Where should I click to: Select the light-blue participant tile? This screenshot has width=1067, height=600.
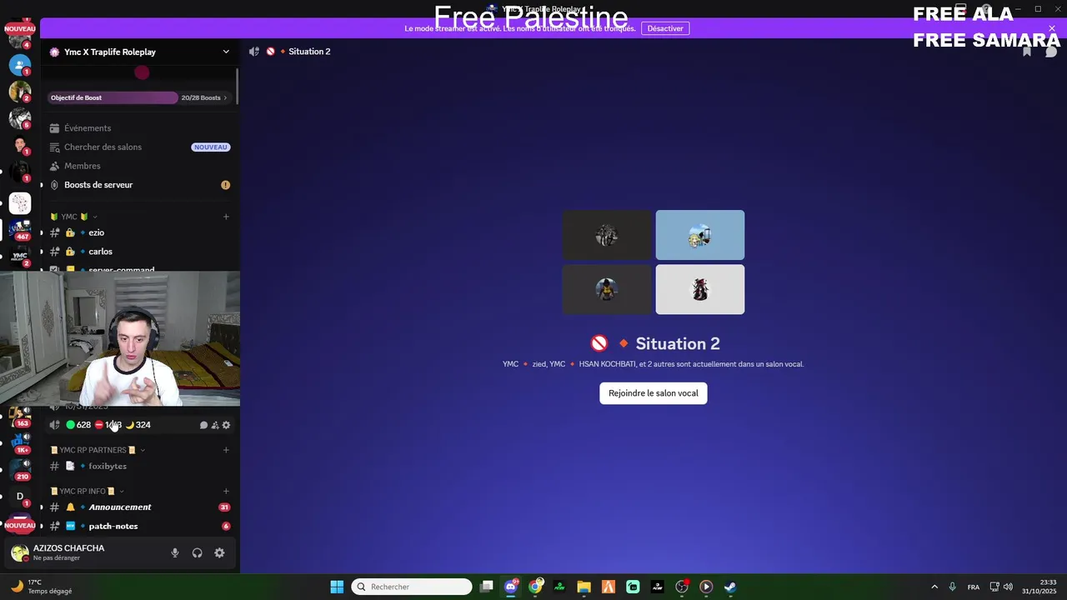700,235
